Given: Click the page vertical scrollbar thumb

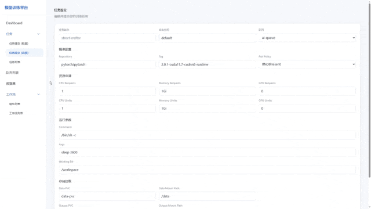Looking at the screenshot, I should tap(369, 90).
